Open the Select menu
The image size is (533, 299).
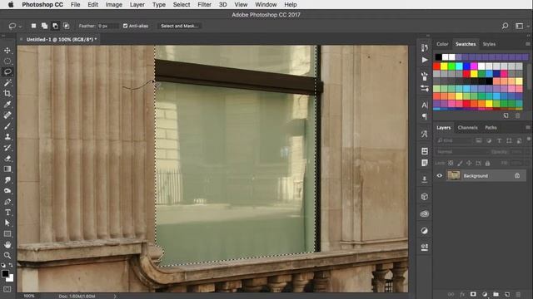[x=182, y=5]
